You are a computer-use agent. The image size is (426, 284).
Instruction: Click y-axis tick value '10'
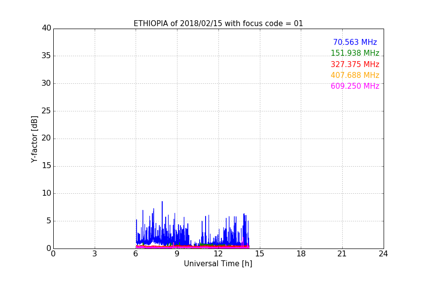click(x=46, y=193)
